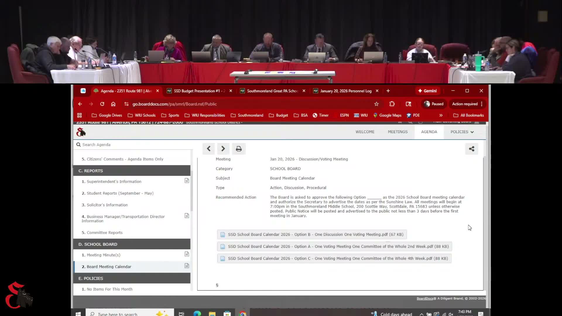This screenshot has height=316, width=562.
Task: Open Chrome three-dot menu
Action: 482,104
